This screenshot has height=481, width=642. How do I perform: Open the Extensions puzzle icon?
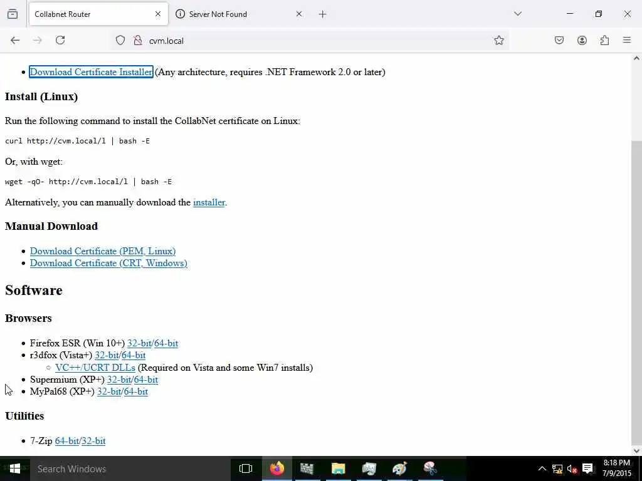click(604, 40)
